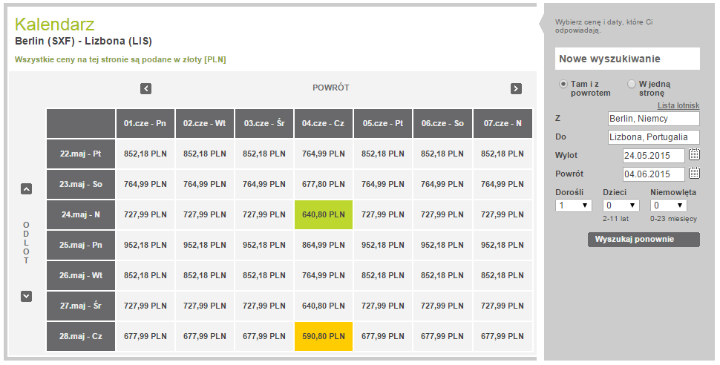Choose 677,99 PLN fare for 28.maj and 03.cze

click(x=264, y=336)
